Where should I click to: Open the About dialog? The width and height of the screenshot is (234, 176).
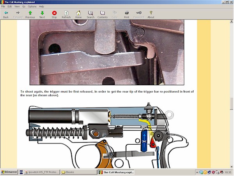[x=151, y=14]
